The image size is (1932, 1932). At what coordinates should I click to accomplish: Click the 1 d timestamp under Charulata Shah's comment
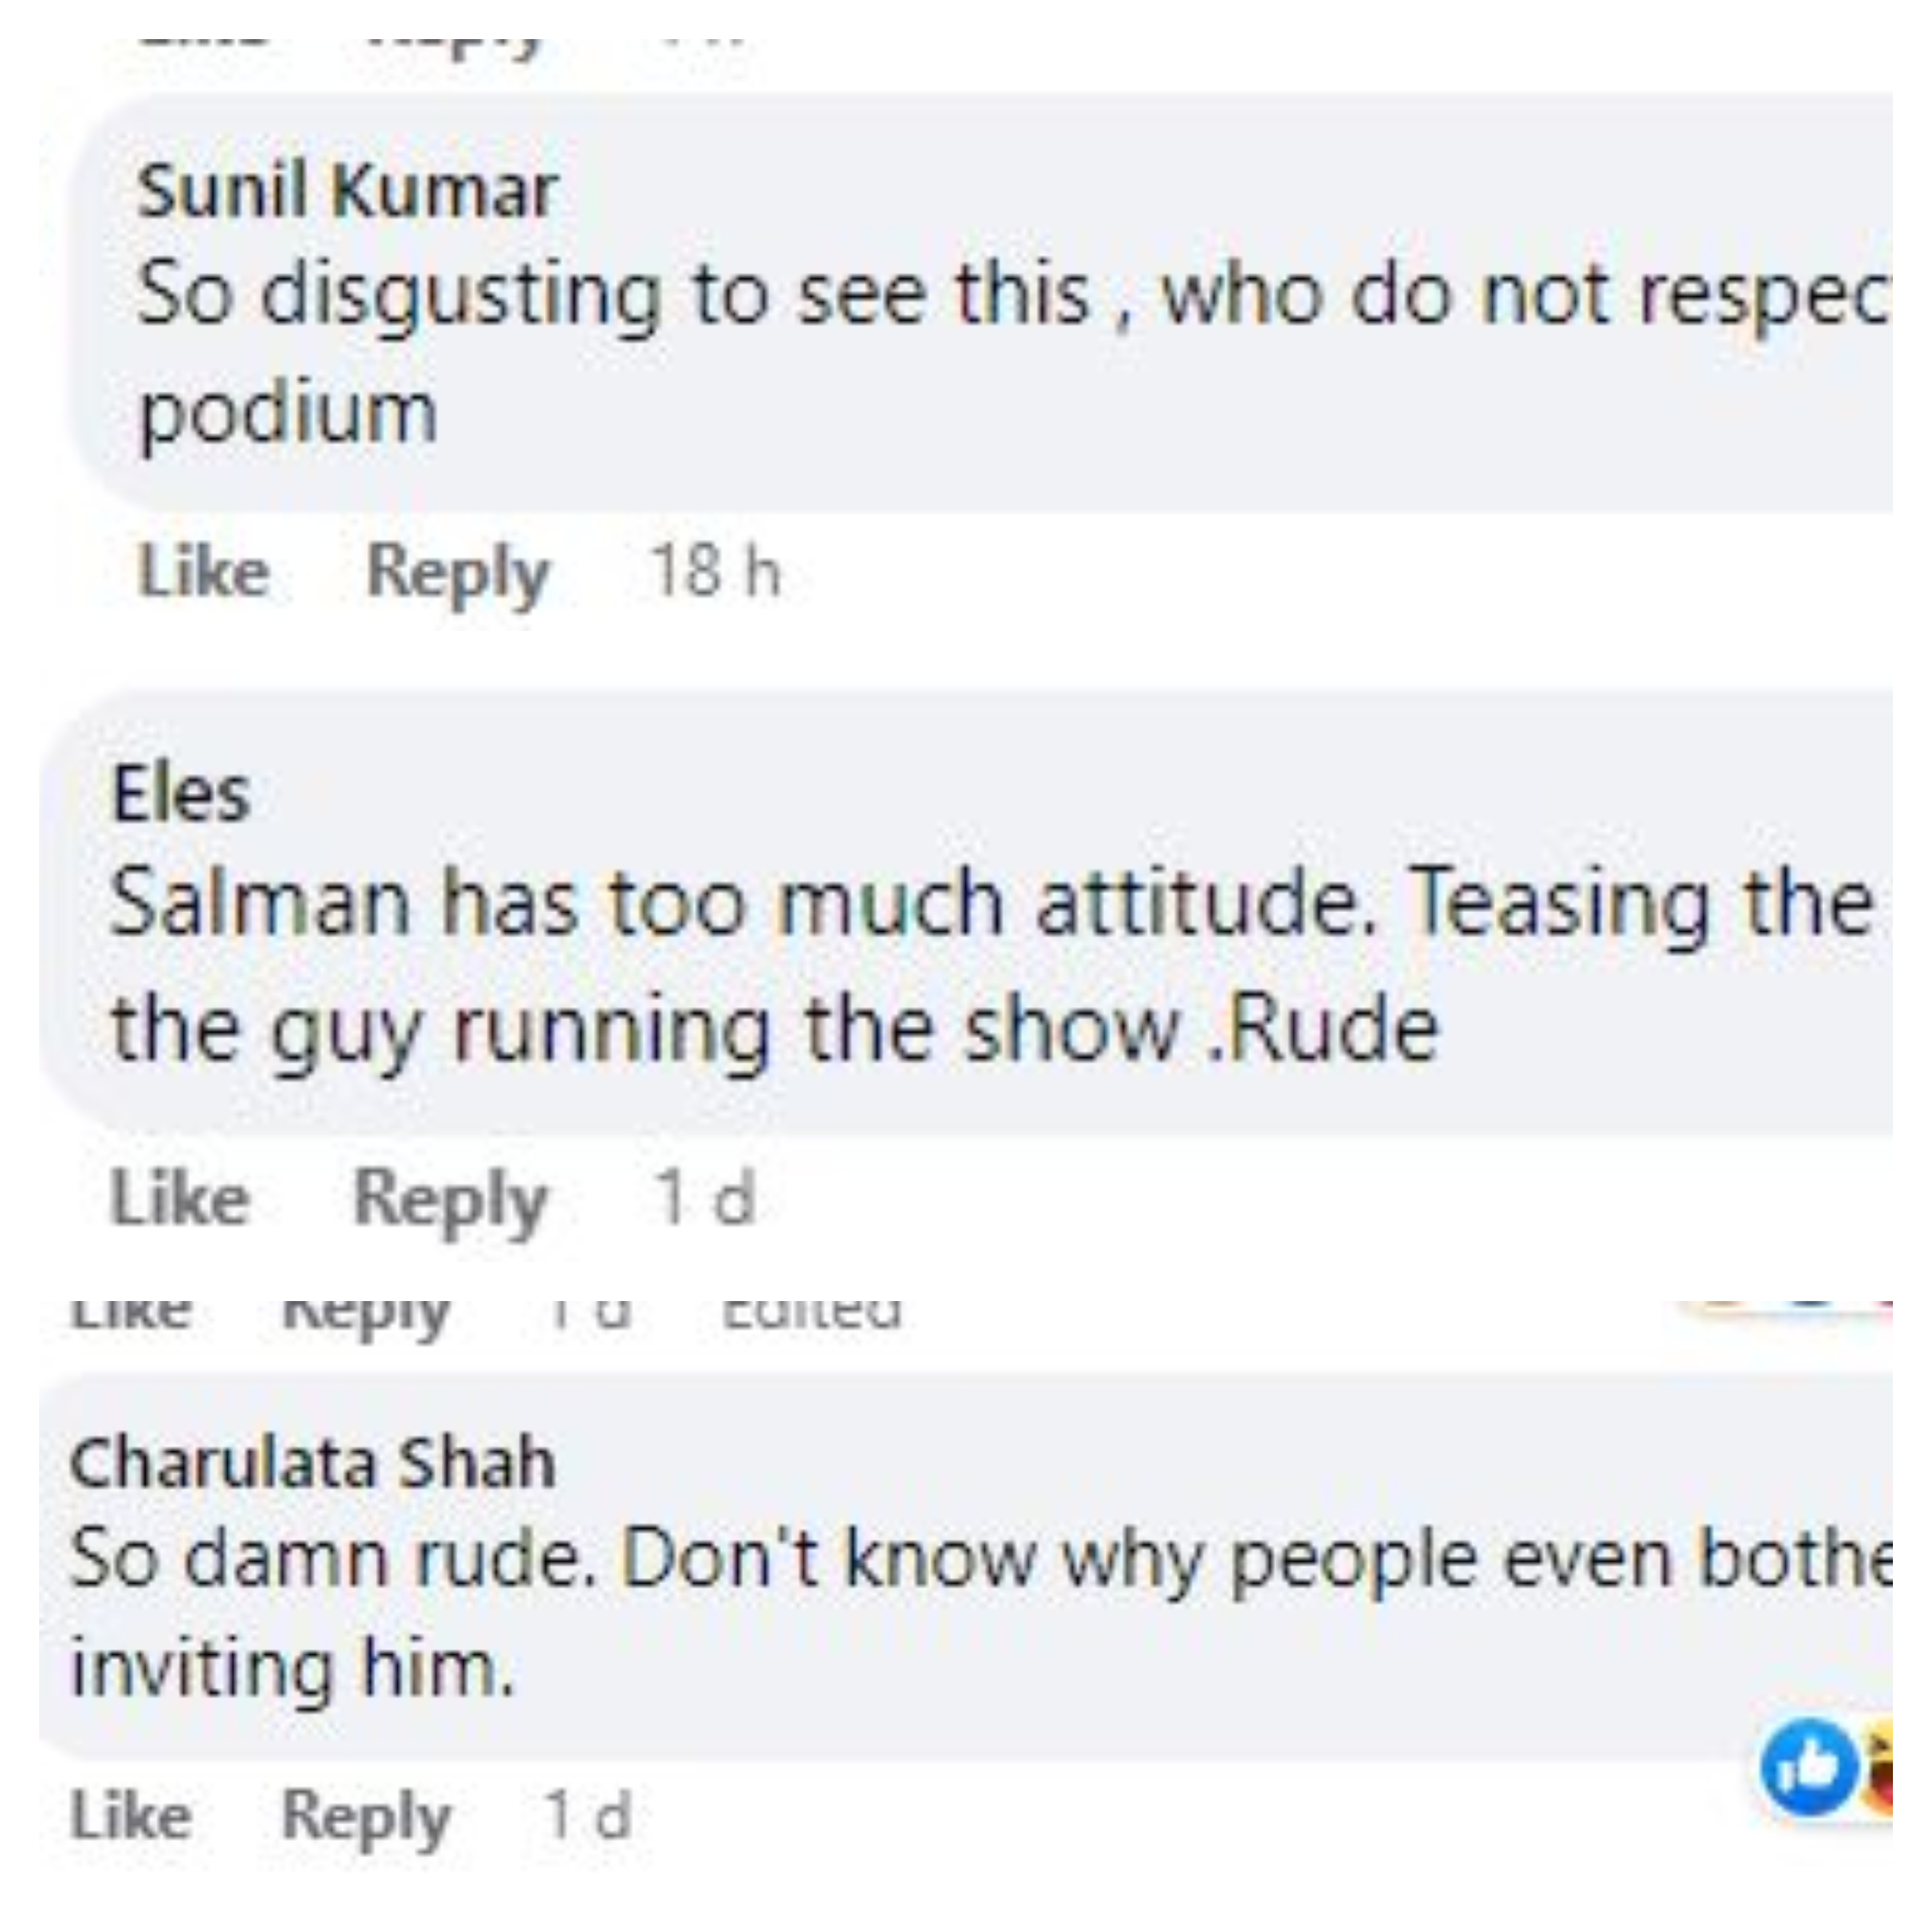(588, 1815)
